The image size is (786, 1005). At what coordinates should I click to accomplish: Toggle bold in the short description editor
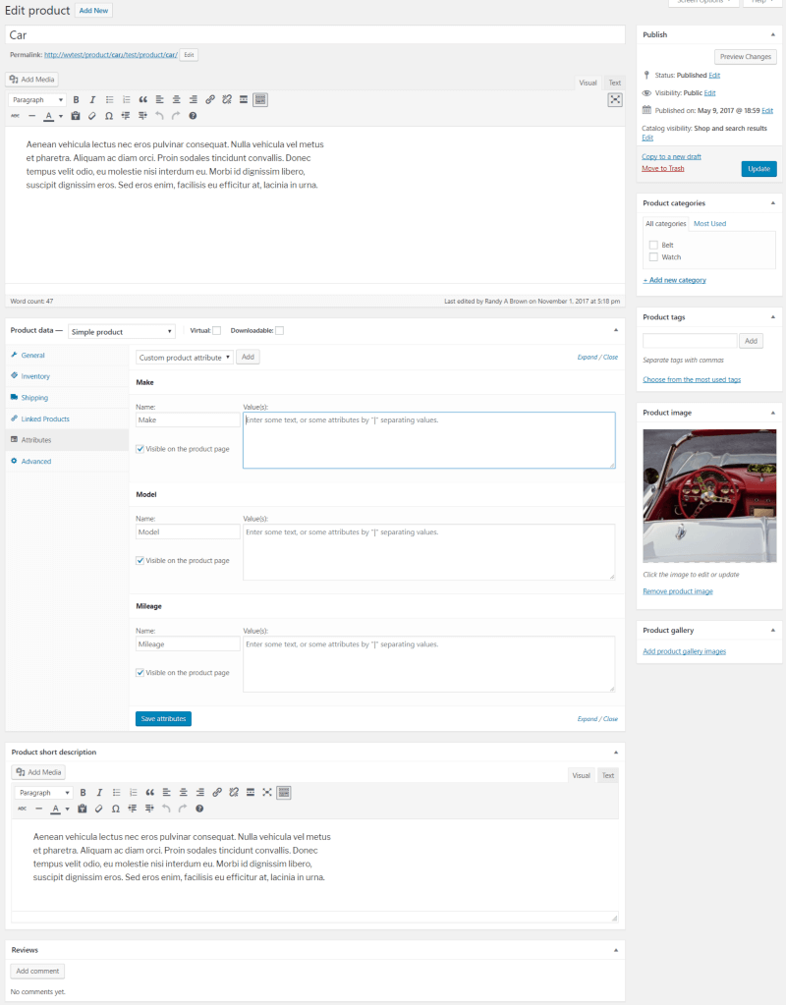tap(83, 793)
